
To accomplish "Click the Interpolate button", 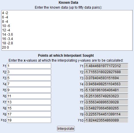I will 66,129.
